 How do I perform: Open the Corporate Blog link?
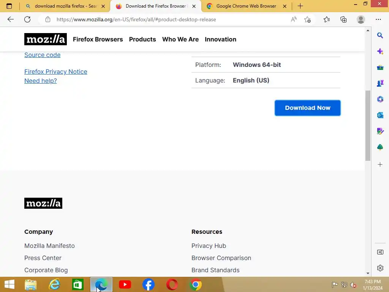46,270
